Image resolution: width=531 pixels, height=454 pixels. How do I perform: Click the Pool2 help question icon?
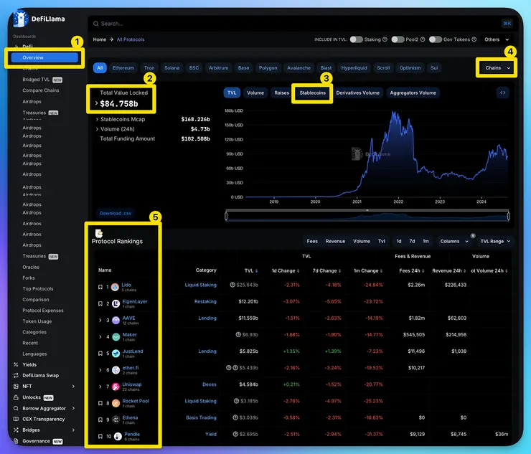point(423,39)
